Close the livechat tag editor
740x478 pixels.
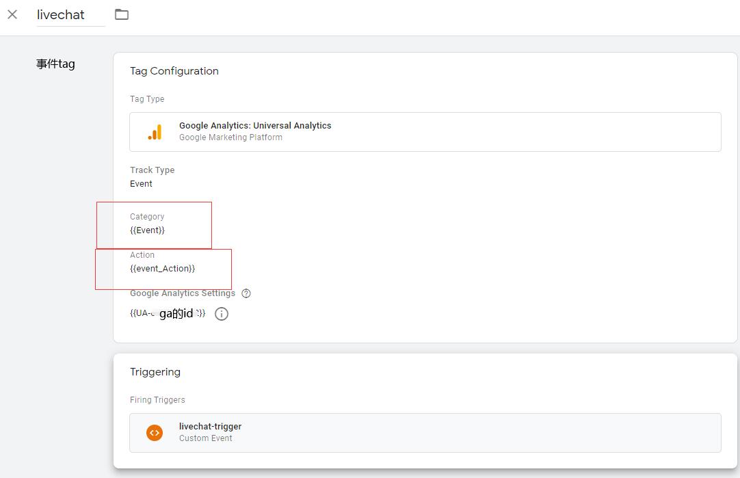click(x=13, y=14)
